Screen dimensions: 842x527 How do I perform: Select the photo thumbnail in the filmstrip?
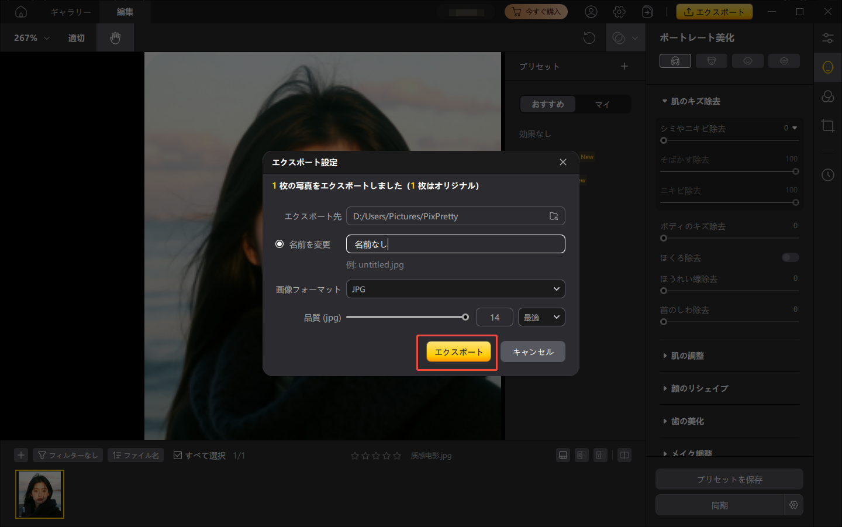click(x=39, y=494)
